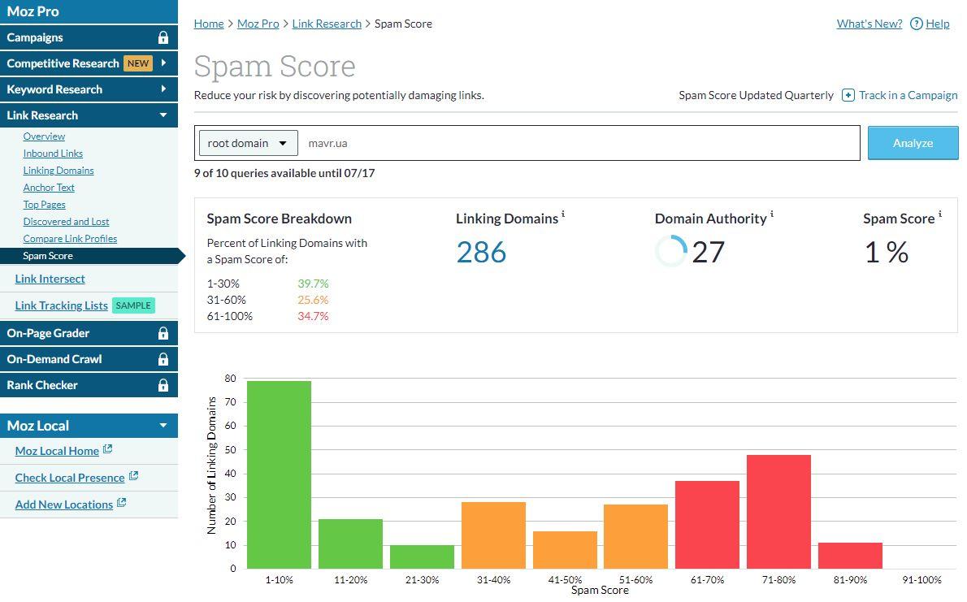967x602 pixels.
Task: Open Compare Link Profiles in the sidebar
Action: click(x=70, y=239)
